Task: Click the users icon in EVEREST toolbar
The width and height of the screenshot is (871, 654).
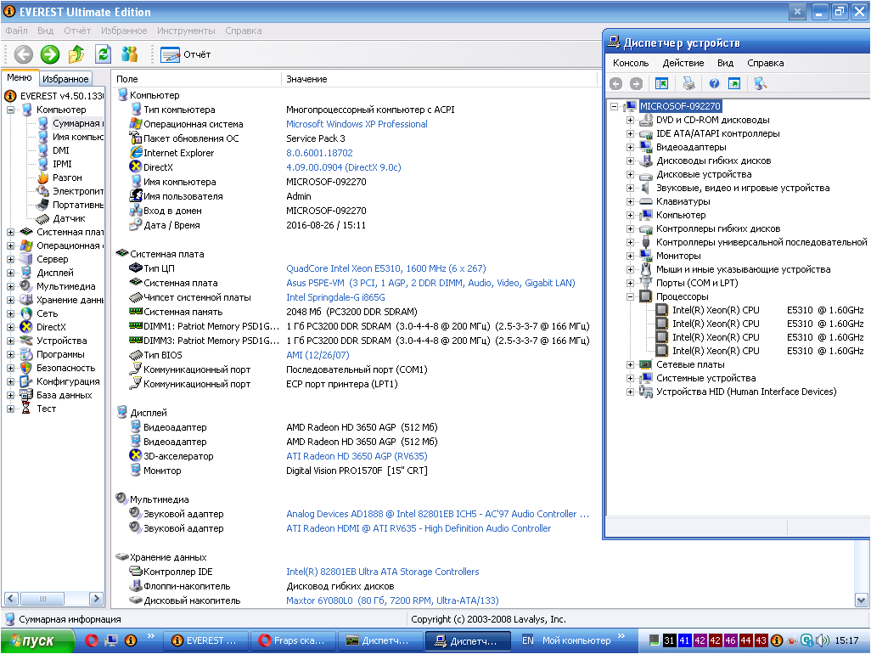Action: click(129, 54)
